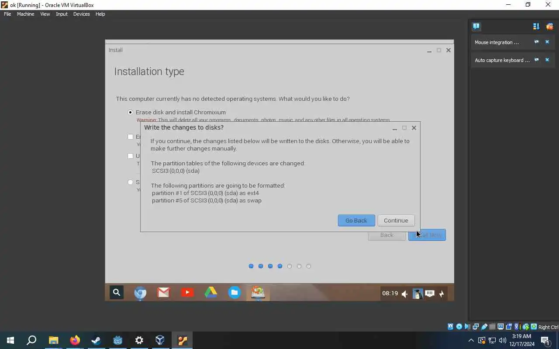Screen dimensions: 559x349
Task: Open Steam from Windows taskbar
Action: pyautogui.click(x=96, y=340)
